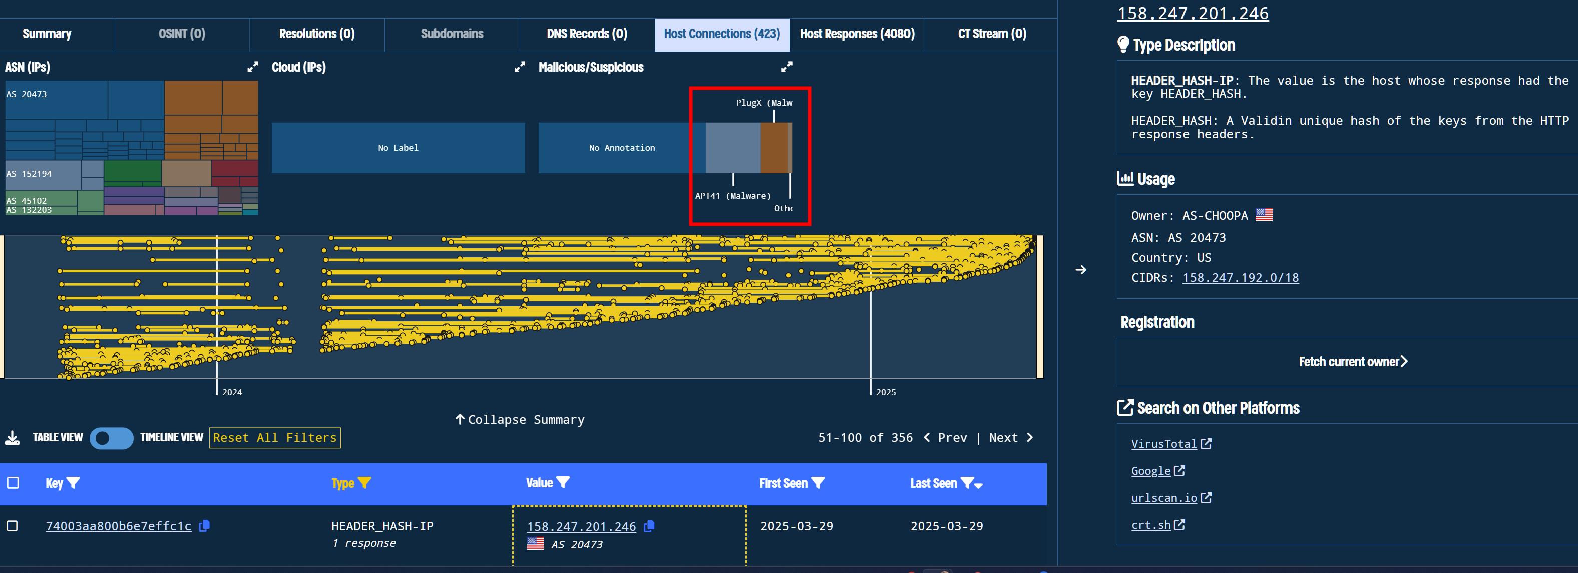This screenshot has width=1578, height=573.
Task: Click the 1 response text
Action: 364,543
